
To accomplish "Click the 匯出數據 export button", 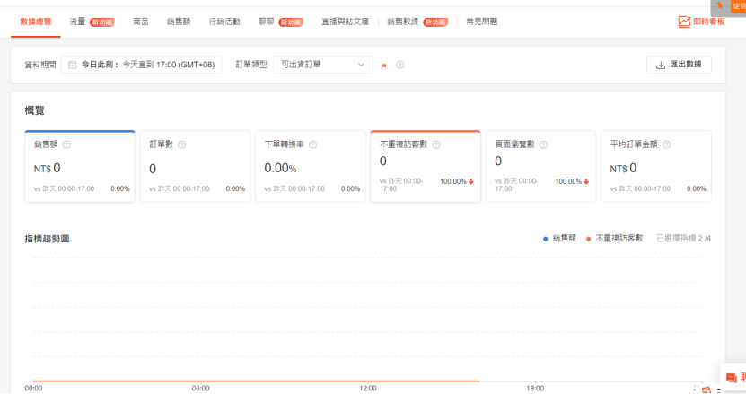I will [x=679, y=65].
